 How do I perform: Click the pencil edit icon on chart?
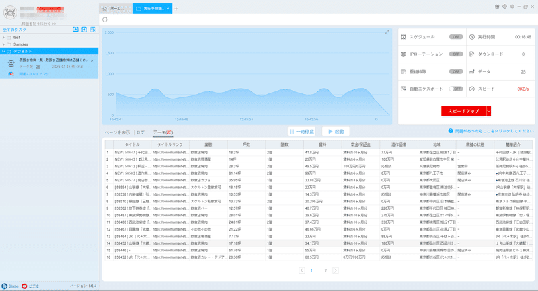[x=387, y=32]
